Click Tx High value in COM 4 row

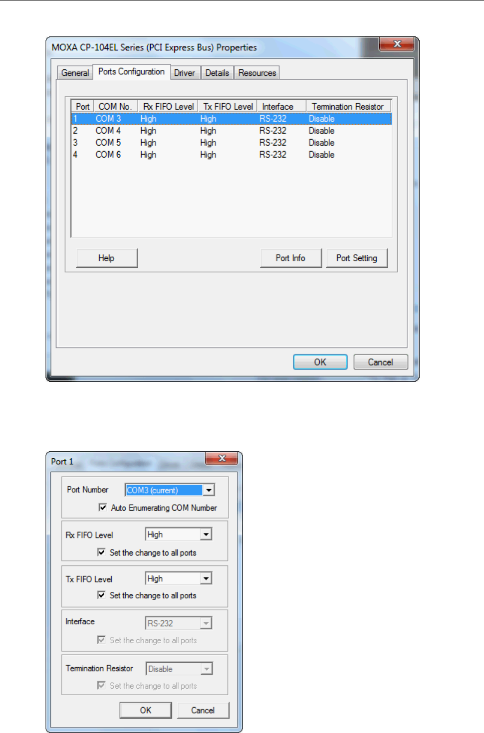[x=208, y=131]
